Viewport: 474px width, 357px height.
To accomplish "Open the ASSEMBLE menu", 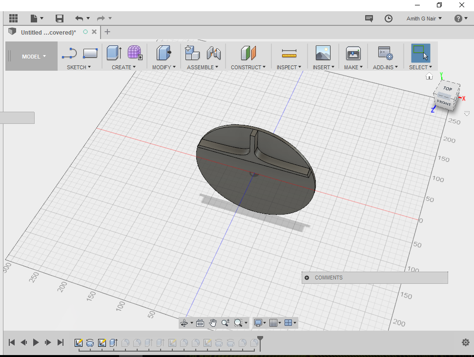I will click(x=202, y=67).
